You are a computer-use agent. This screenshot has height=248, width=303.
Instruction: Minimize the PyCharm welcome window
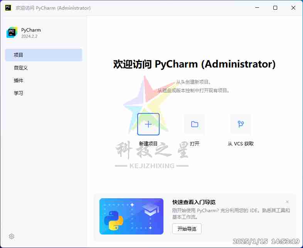point(257,8)
